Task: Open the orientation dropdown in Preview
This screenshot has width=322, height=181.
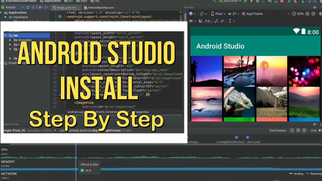Action: point(203,14)
